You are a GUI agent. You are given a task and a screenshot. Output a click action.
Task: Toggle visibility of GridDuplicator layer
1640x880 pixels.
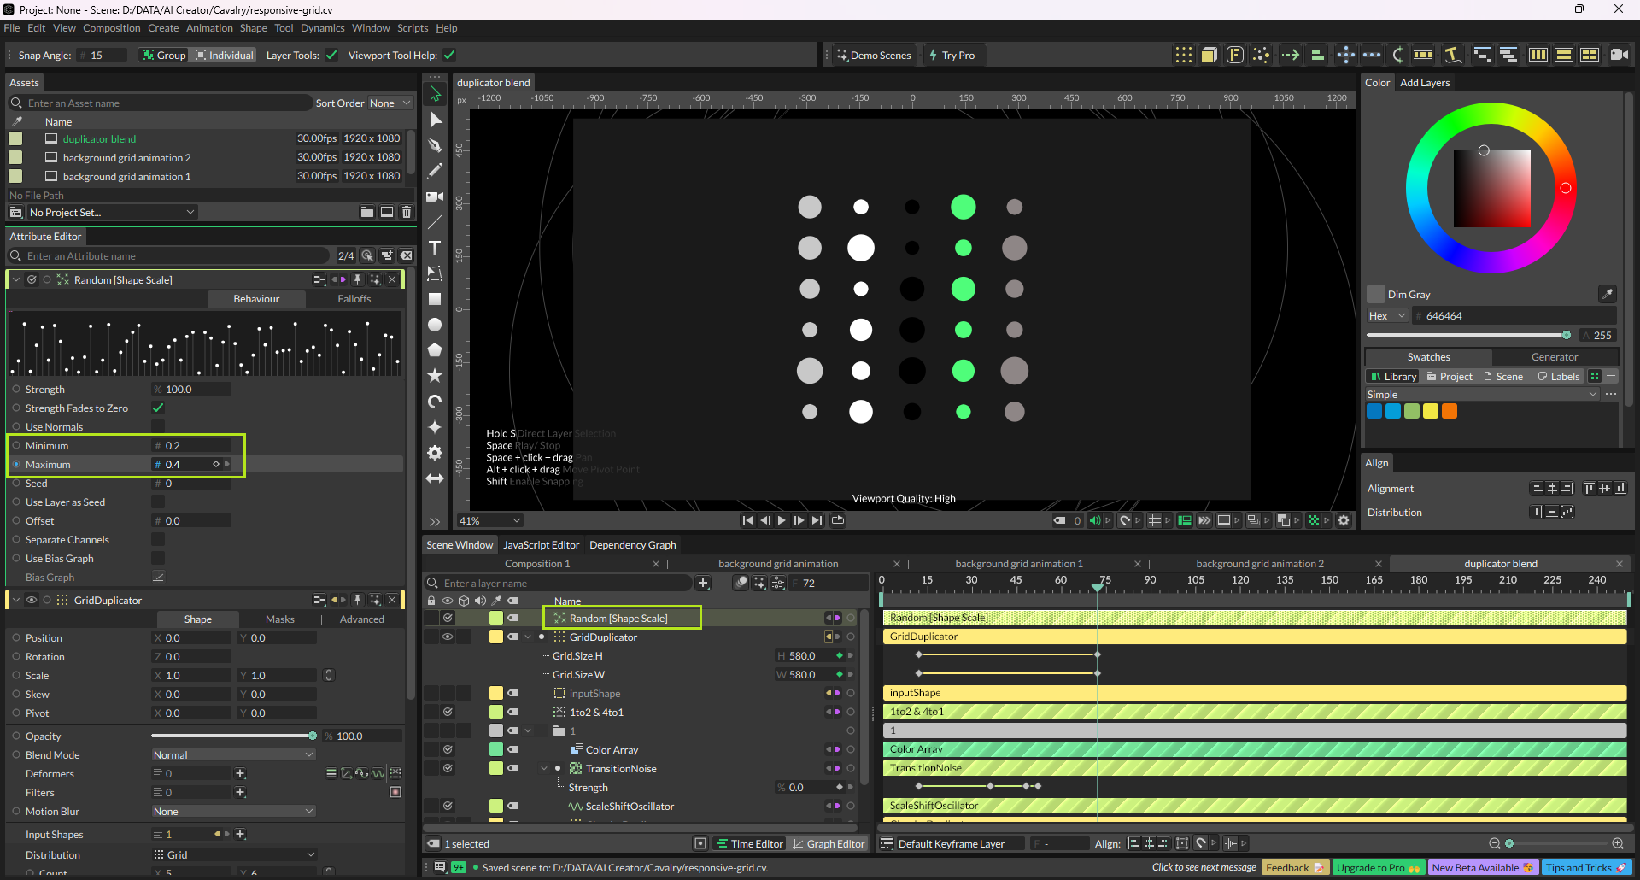447,637
